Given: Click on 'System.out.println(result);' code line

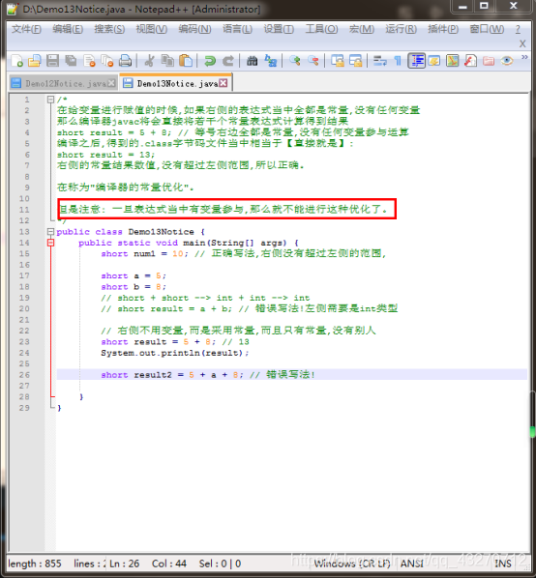Looking at the screenshot, I should [x=175, y=353].
